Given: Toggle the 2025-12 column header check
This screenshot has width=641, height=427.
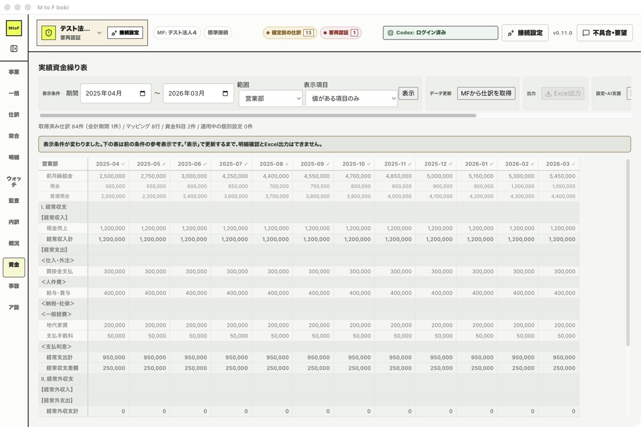Looking at the screenshot, I should pos(451,164).
